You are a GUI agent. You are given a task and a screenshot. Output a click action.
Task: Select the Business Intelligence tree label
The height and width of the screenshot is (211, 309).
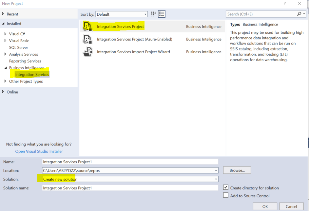[x=27, y=68]
